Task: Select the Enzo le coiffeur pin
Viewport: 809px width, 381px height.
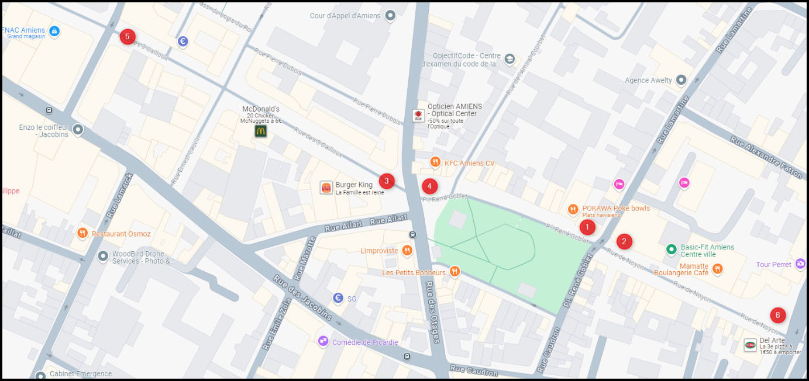Action: pyautogui.click(x=78, y=130)
